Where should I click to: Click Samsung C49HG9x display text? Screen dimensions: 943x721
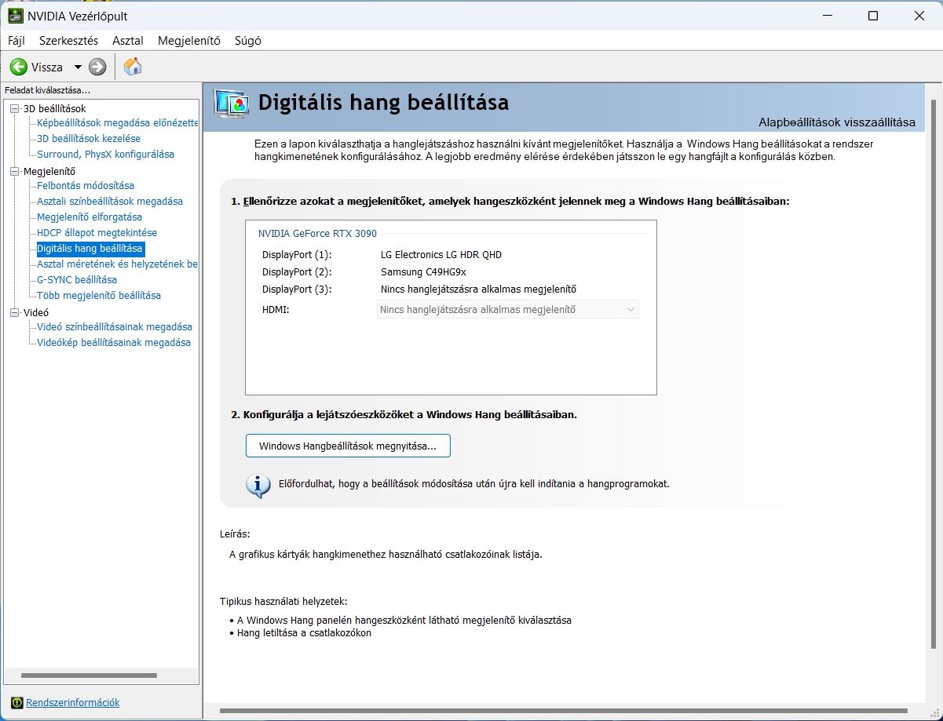[423, 272]
